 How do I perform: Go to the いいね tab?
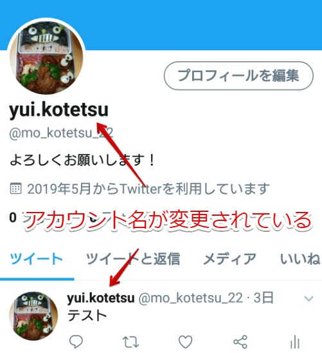click(x=300, y=259)
